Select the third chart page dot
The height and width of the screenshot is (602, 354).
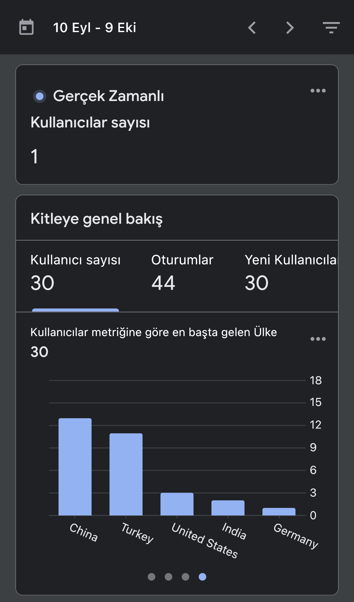pyautogui.click(x=186, y=577)
